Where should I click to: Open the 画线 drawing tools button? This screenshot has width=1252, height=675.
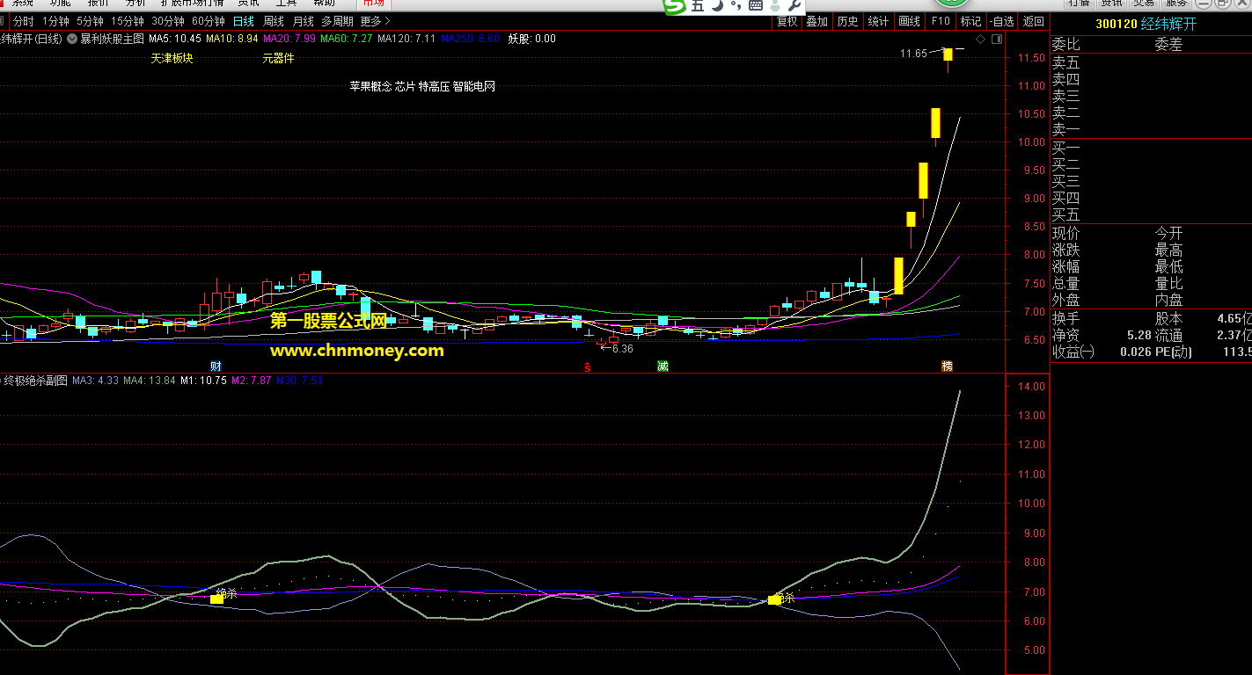tap(909, 21)
